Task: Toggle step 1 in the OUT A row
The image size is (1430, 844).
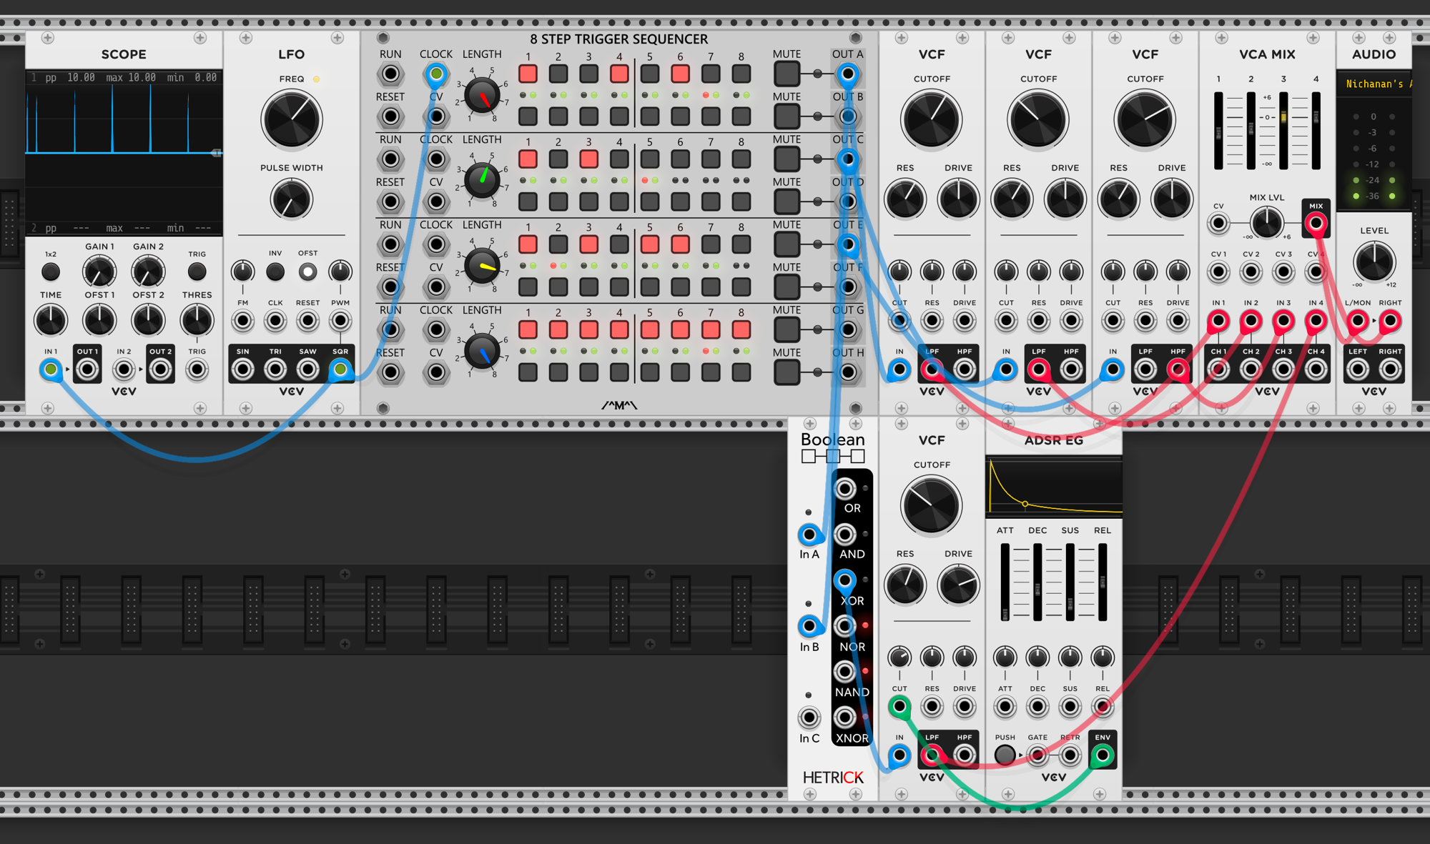Action: tap(528, 74)
